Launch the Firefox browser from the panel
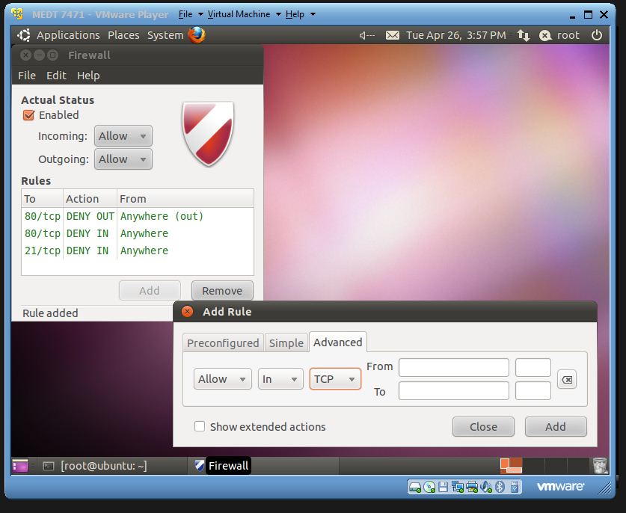Screen dimensions: 626x513 coord(197,35)
